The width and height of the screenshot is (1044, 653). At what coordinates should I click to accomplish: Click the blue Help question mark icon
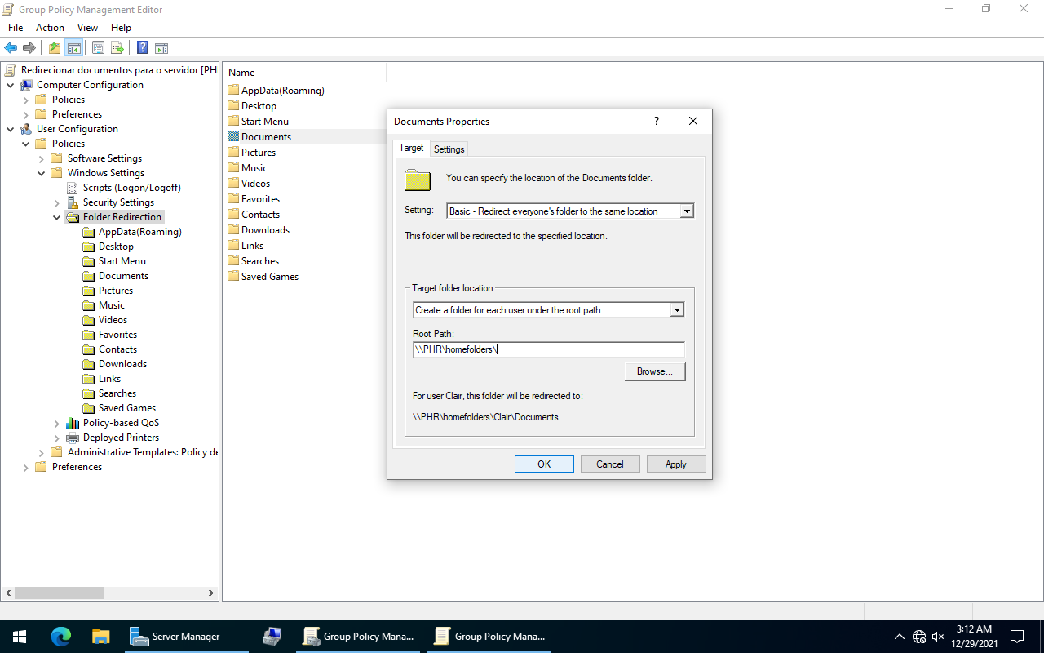pyautogui.click(x=142, y=47)
